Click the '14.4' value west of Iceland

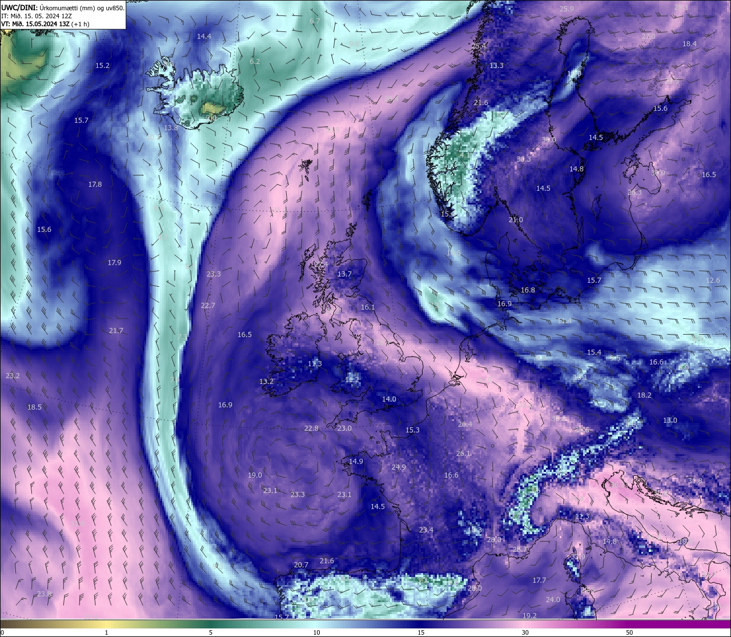(x=204, y=36)
